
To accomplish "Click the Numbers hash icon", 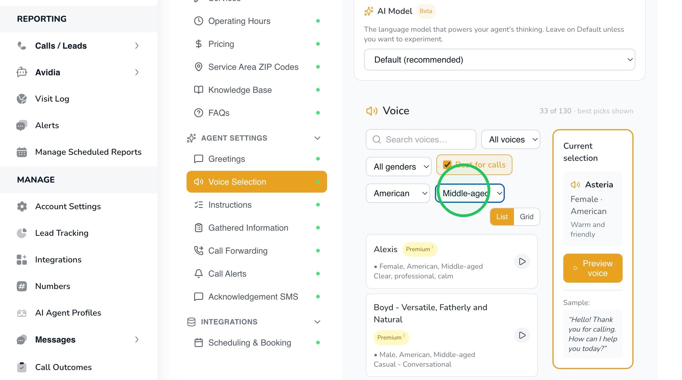I will point(22,286).
